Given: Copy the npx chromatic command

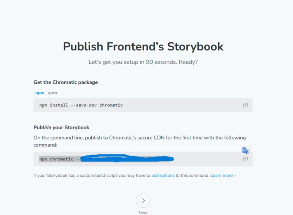Looking at the screenshot, I should click(245, 159).
